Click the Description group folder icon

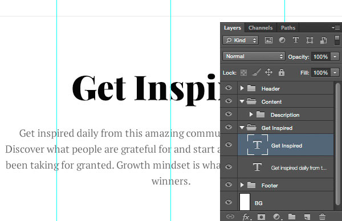tap(260, 114)
